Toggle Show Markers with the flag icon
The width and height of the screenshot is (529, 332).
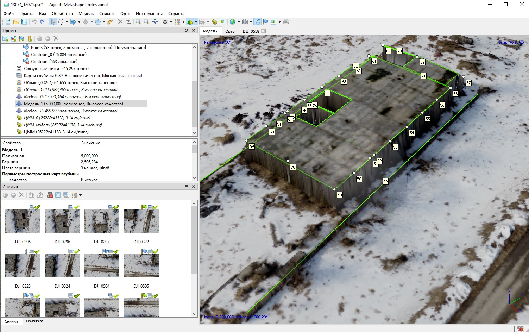click(265, 22)
